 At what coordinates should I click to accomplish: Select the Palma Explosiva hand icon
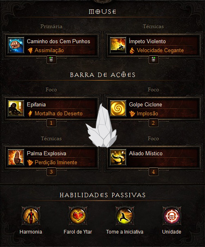point(16,157)
